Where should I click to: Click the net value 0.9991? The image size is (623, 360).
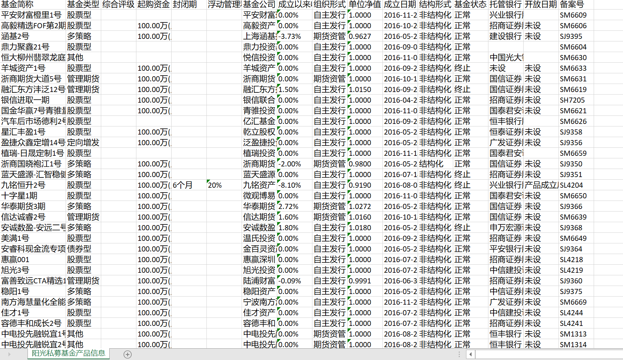(360, 281)
